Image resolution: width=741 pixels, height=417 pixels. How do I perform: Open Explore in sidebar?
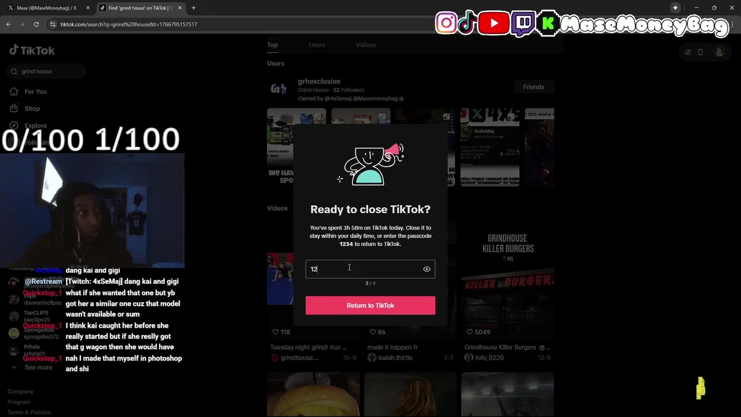35,126
